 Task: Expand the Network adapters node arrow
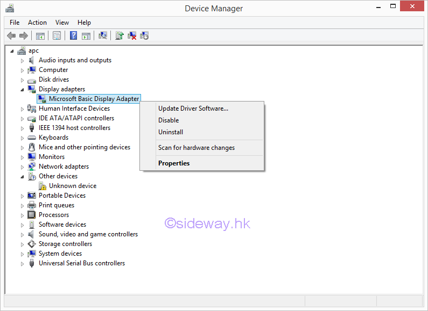pos(22,167)
